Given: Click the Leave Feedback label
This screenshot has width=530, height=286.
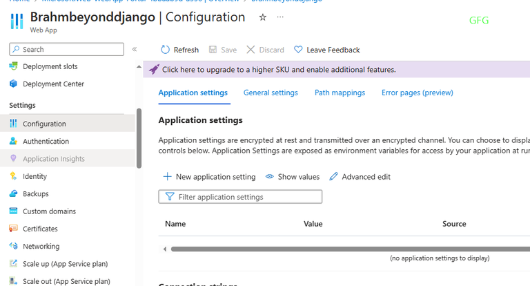Looking at the screenshot, I should click(333, 50).
